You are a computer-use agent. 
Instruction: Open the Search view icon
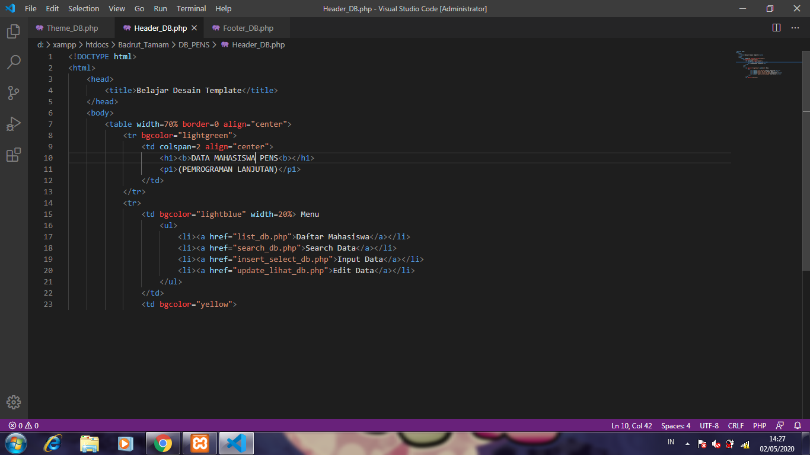pyautogui.click(x=14, y=62)
